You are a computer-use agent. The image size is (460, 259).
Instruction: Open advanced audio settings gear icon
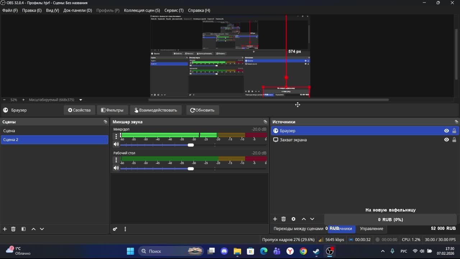(x=115, y=229)
